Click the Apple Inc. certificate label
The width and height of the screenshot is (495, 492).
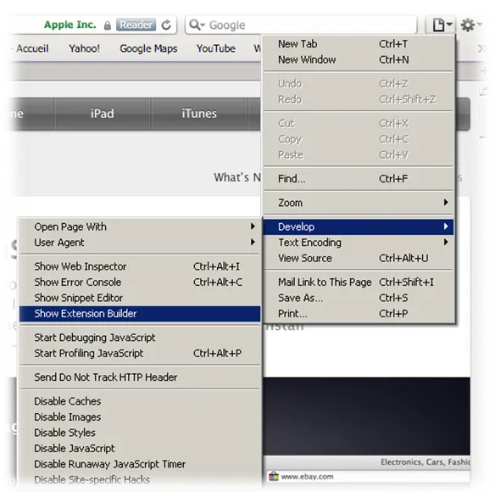click(70, 25)
